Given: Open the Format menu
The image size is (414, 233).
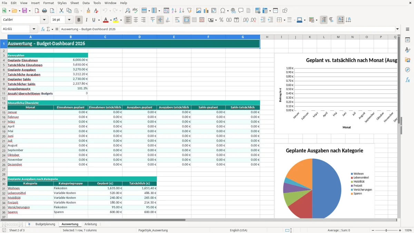Looking at the screenshot, I should pos(48,3).
